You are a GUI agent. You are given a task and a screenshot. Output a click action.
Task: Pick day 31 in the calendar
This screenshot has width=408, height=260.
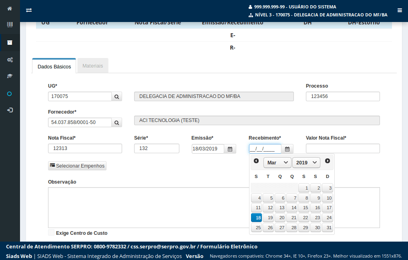328,228
